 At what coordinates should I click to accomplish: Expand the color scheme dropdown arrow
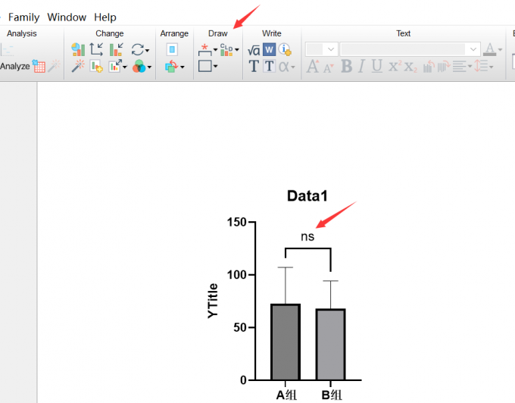tap(149, 67)
